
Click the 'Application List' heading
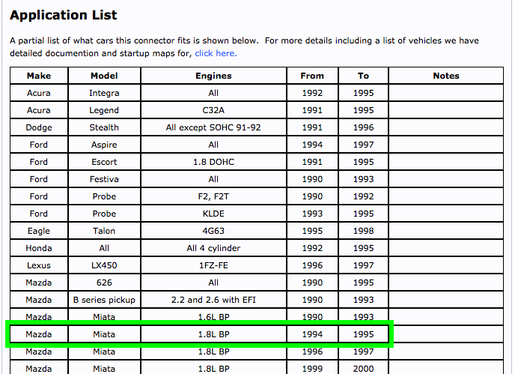(64, 15)
